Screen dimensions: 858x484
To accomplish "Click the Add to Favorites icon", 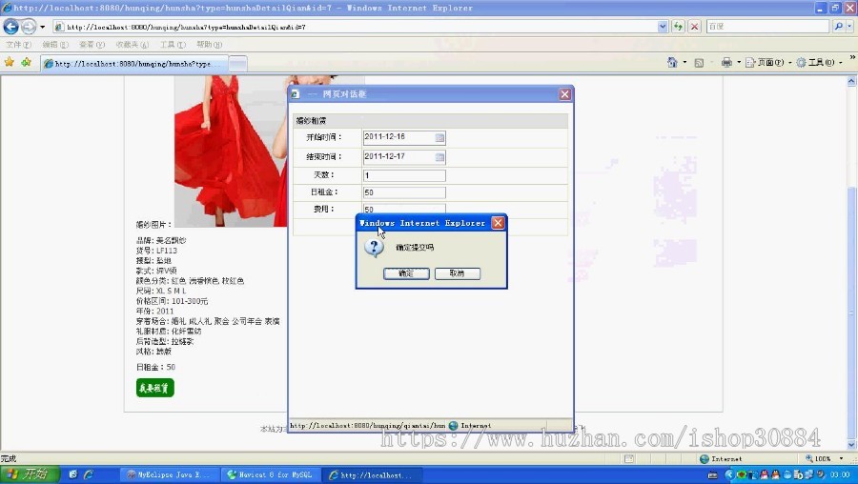I will (x=26, y=62).
